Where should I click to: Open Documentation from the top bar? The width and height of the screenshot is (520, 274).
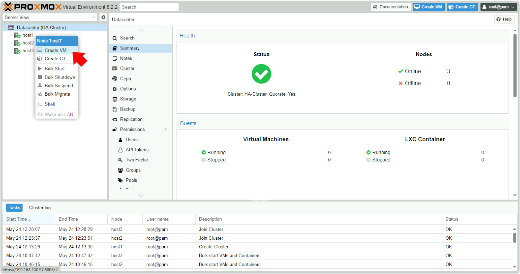[x=391, y=7]
